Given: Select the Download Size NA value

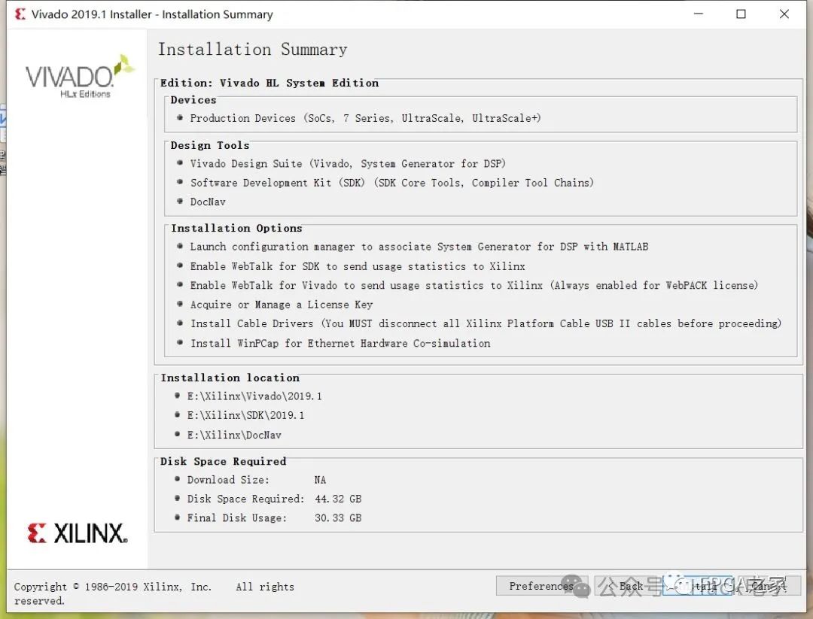Looking at the screenshot, I should click(x=320, y=480).
